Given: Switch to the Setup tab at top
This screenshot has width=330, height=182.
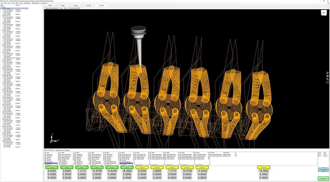Looking at the screenshot, I should click(50, 5).
